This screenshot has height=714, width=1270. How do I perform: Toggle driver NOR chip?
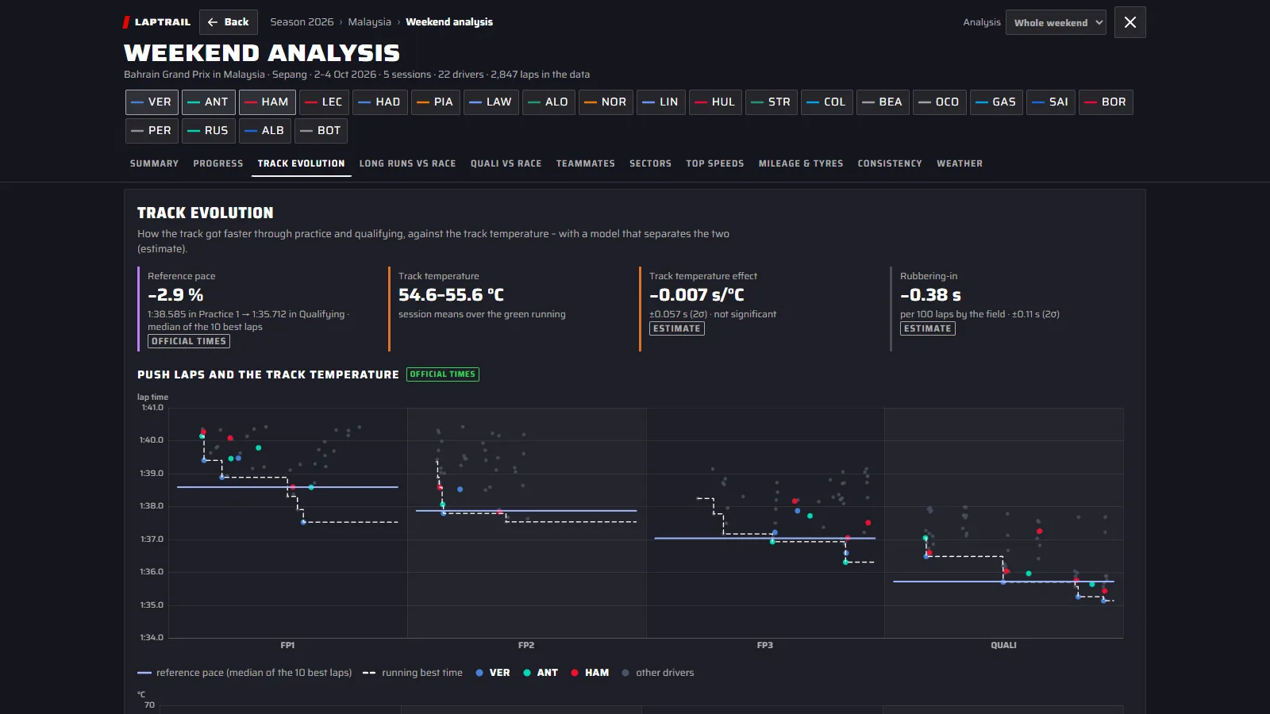tap(606, 102)
